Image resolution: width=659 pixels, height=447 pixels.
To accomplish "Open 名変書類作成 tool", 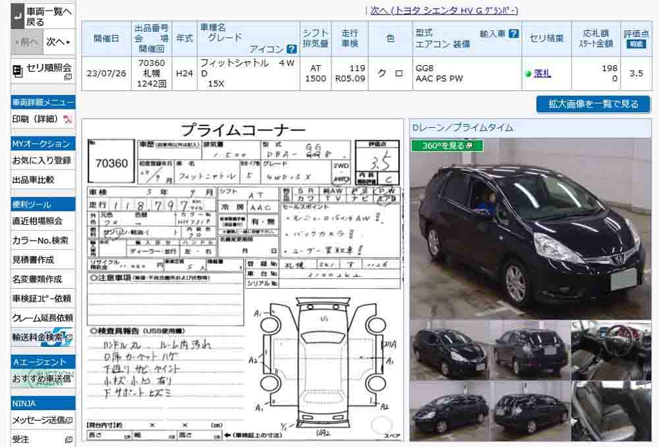I will click(x=42, y=280).
